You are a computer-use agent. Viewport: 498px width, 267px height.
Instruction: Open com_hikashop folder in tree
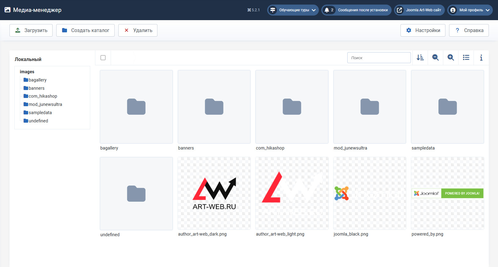(40, 96)
